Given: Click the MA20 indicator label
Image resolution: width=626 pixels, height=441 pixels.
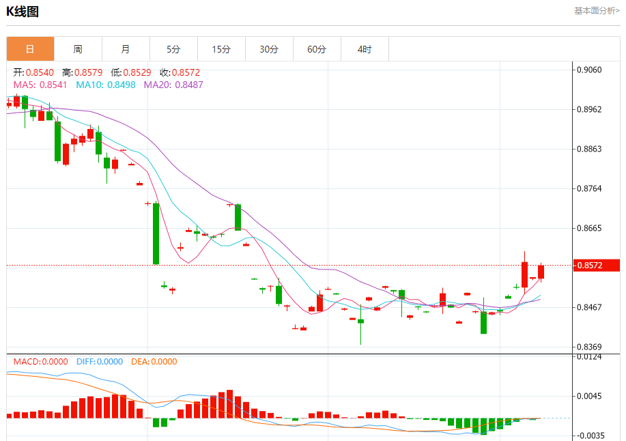Looking at the screenshot, I should pos(173,85).
